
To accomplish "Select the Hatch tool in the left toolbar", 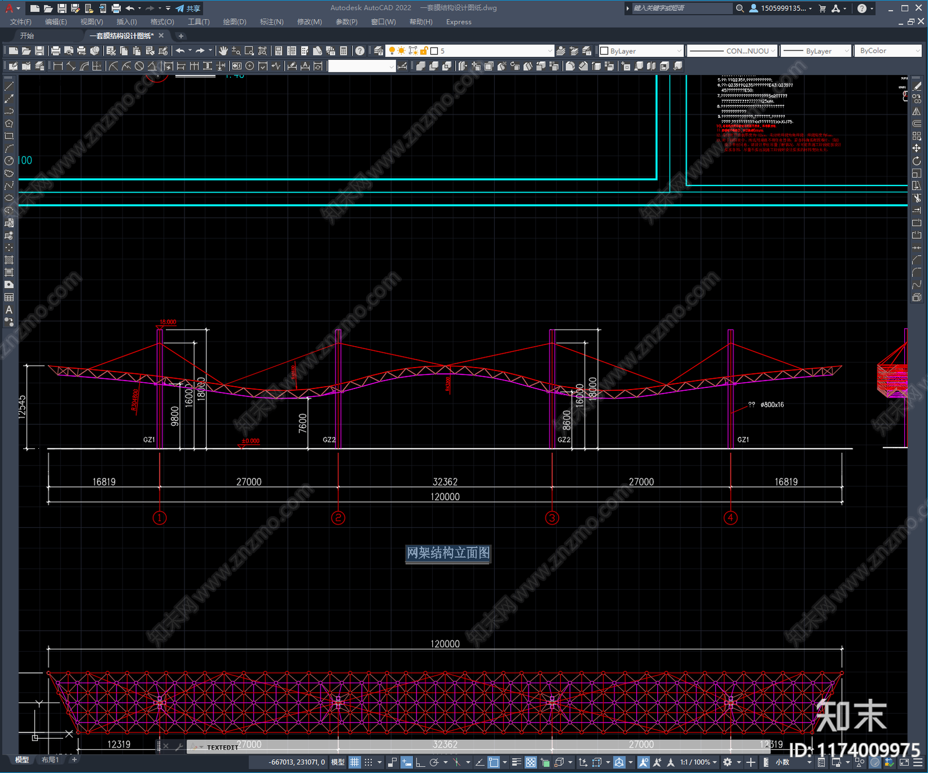I will pyautogui.click(x=9, y=260).
